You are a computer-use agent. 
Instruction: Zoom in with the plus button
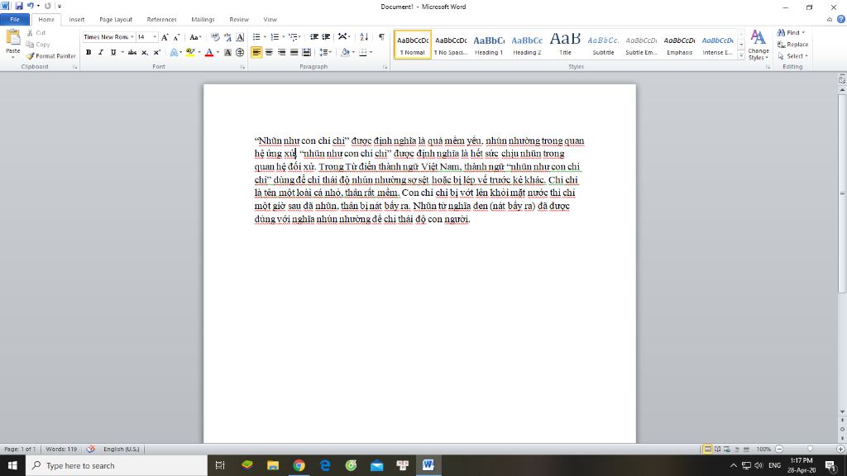point(840,449)
